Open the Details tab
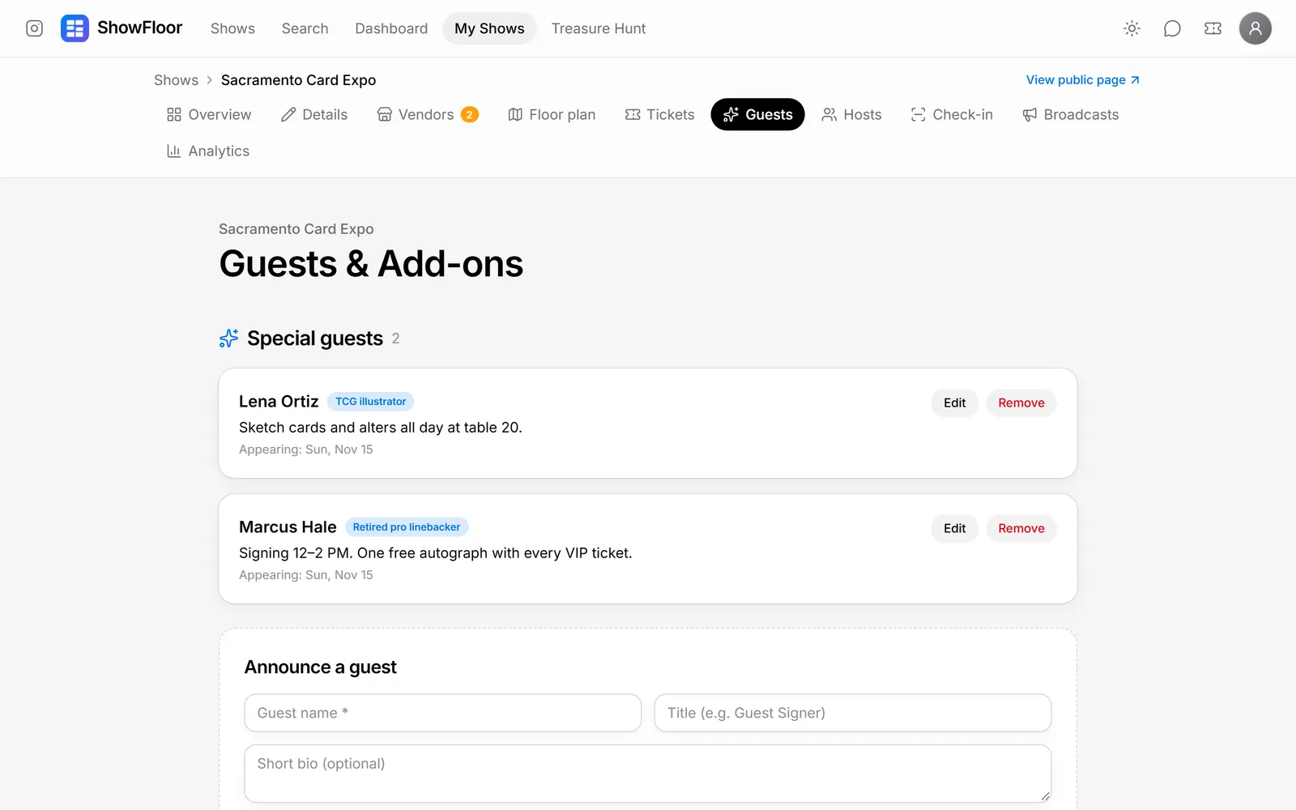 point(314,114)
